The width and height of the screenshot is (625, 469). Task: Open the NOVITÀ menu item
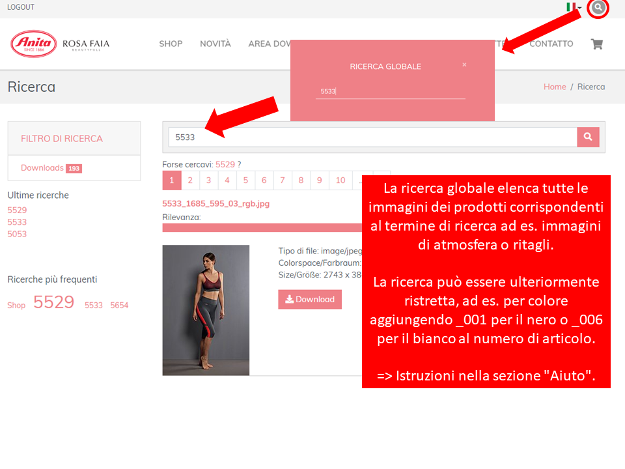click(215, 44)
